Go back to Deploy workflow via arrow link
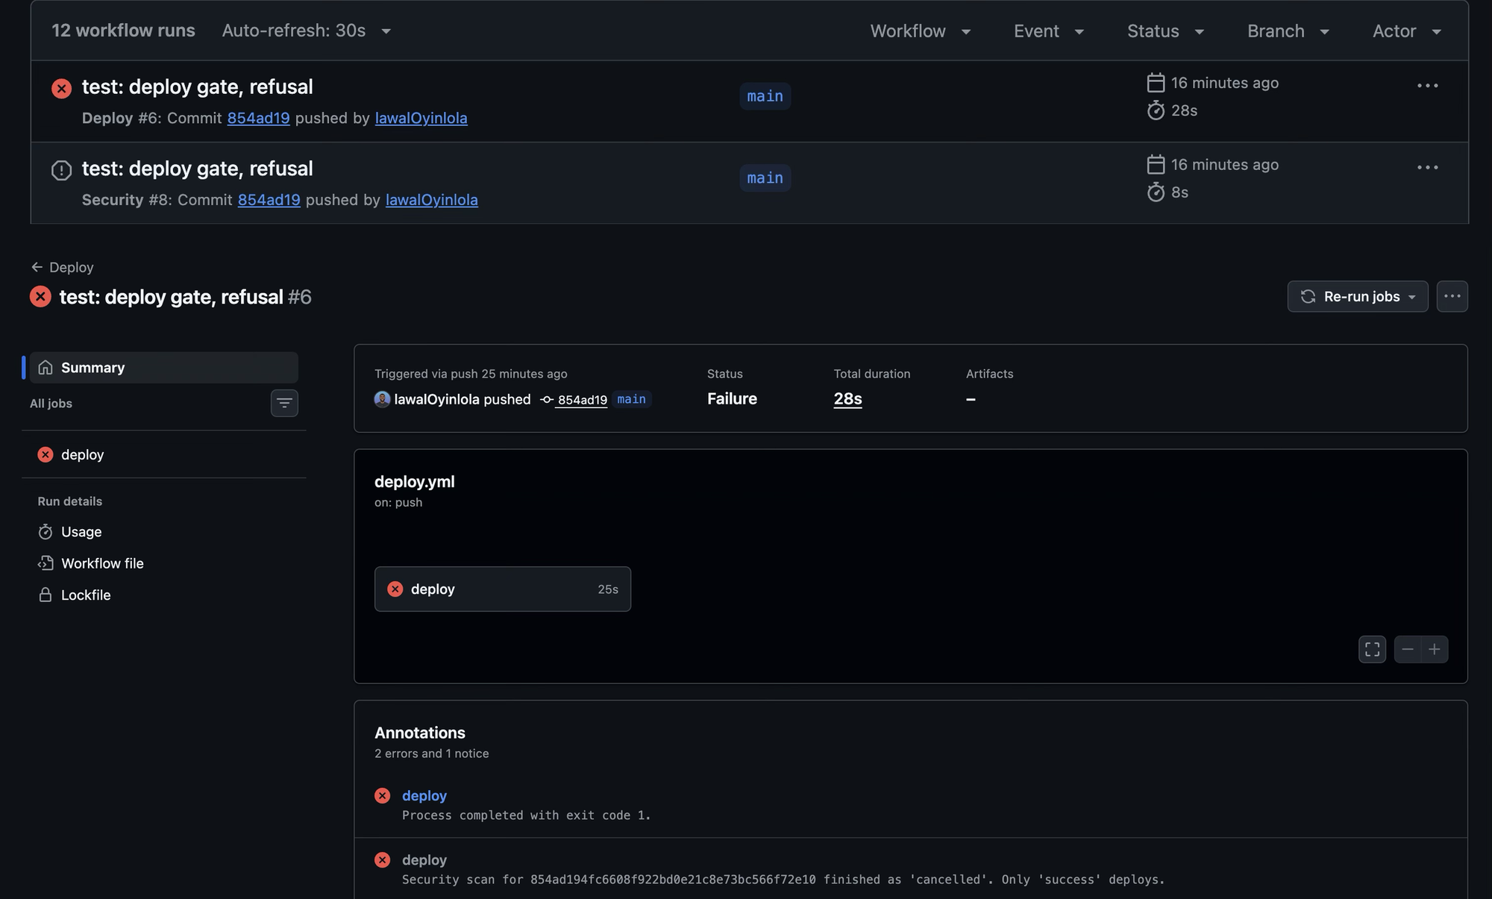 [62, 267]
